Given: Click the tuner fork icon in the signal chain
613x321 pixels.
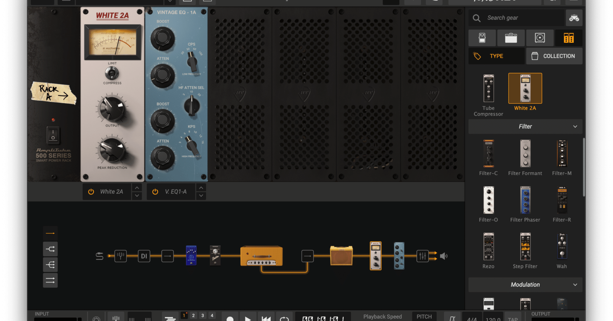Looking at the screenshot, I should click(x=120, y=256).
